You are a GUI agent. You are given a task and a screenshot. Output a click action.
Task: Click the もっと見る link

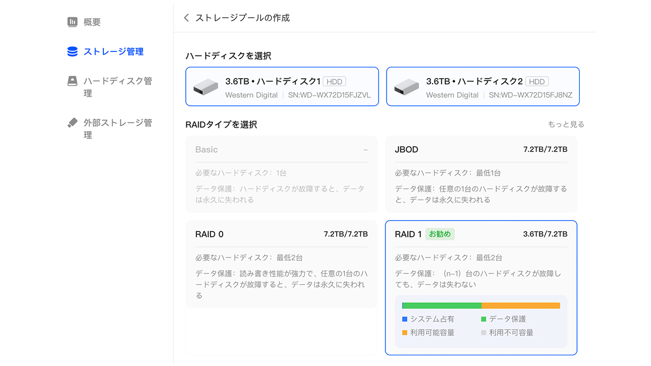[566, 124]
